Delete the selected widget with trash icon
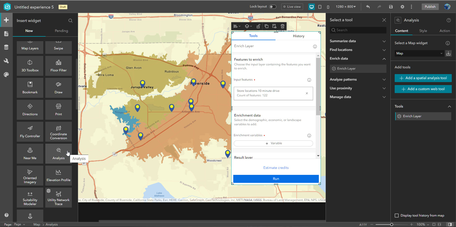456x227 pixels. 282,26
